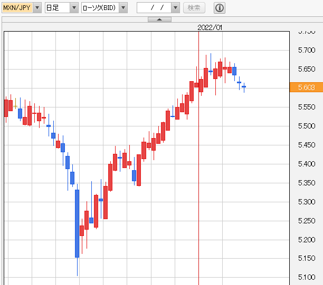Open the date picker dropdown arrow
The width and height of the screenshot is (323, 285).
tap(176, 8)
